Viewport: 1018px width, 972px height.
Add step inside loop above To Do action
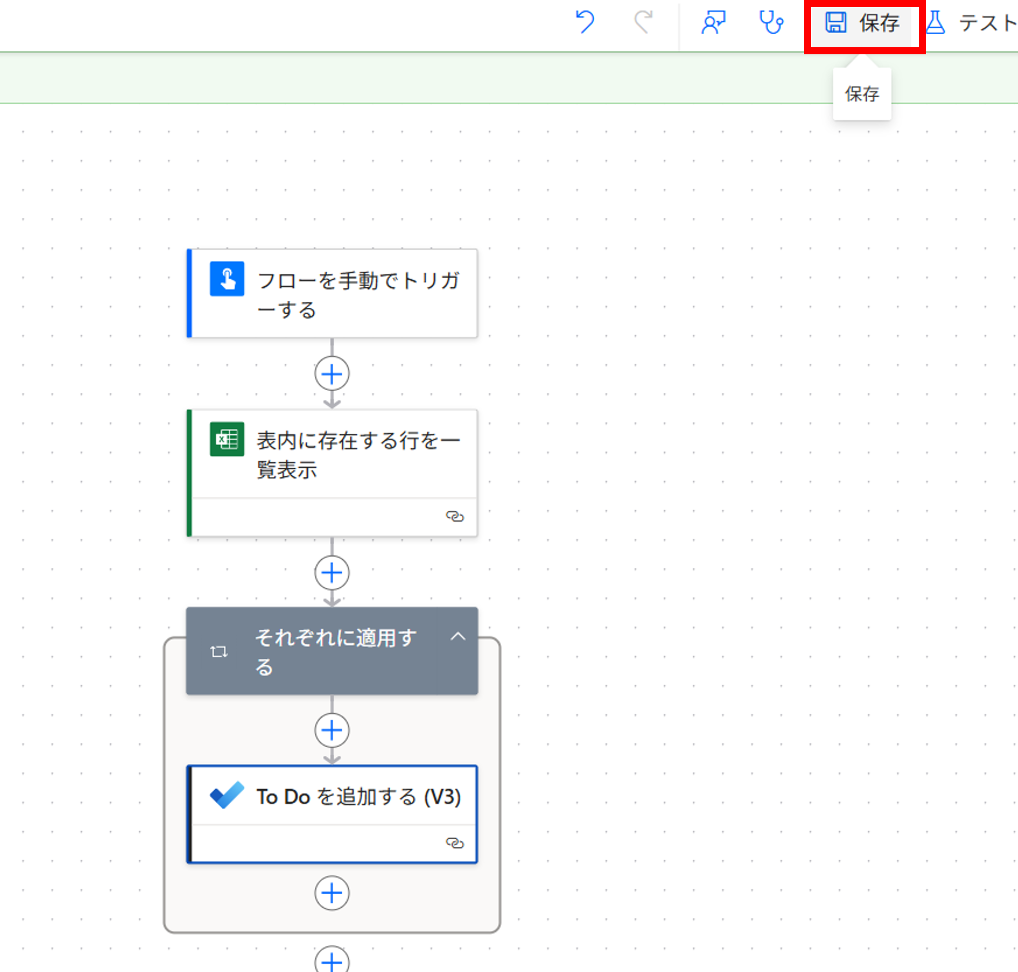pyautogui.click(x=332, y=731)
